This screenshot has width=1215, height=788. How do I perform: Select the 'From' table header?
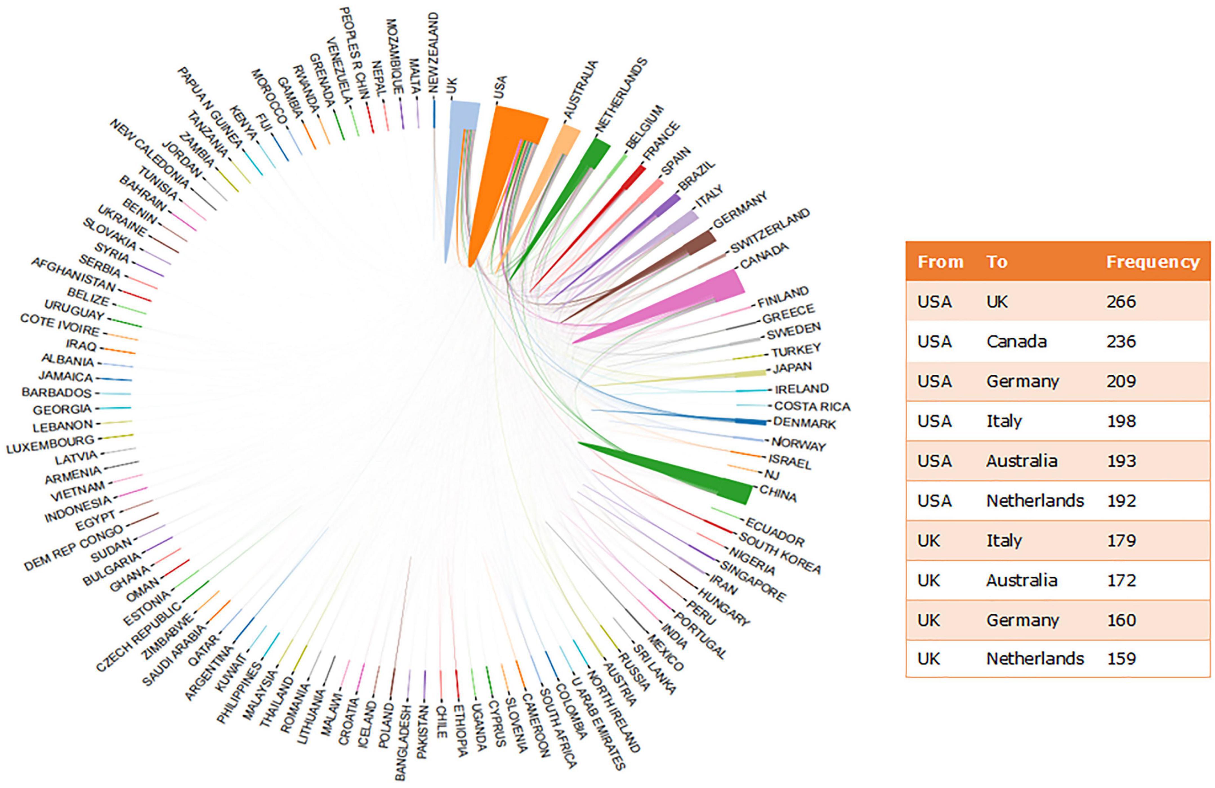[940, 262]
